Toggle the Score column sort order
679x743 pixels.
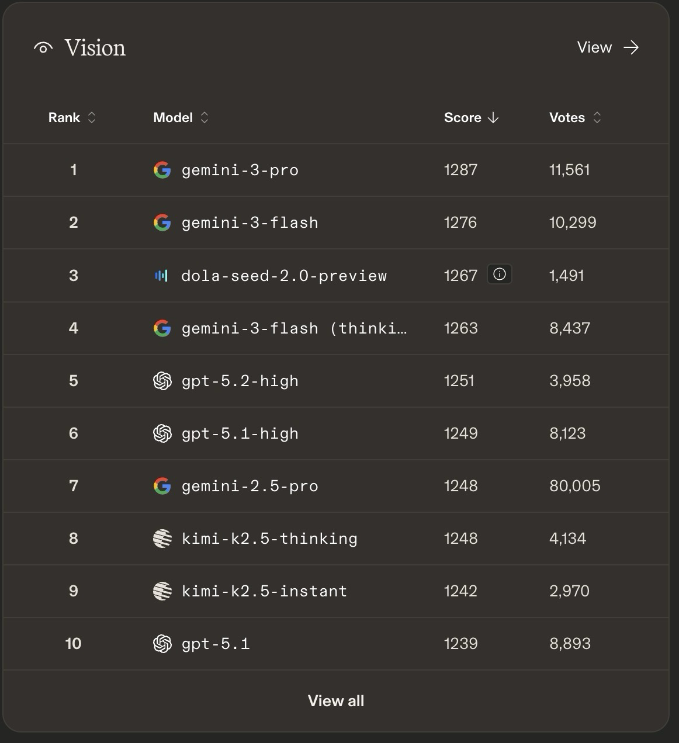tap(471, 117)
